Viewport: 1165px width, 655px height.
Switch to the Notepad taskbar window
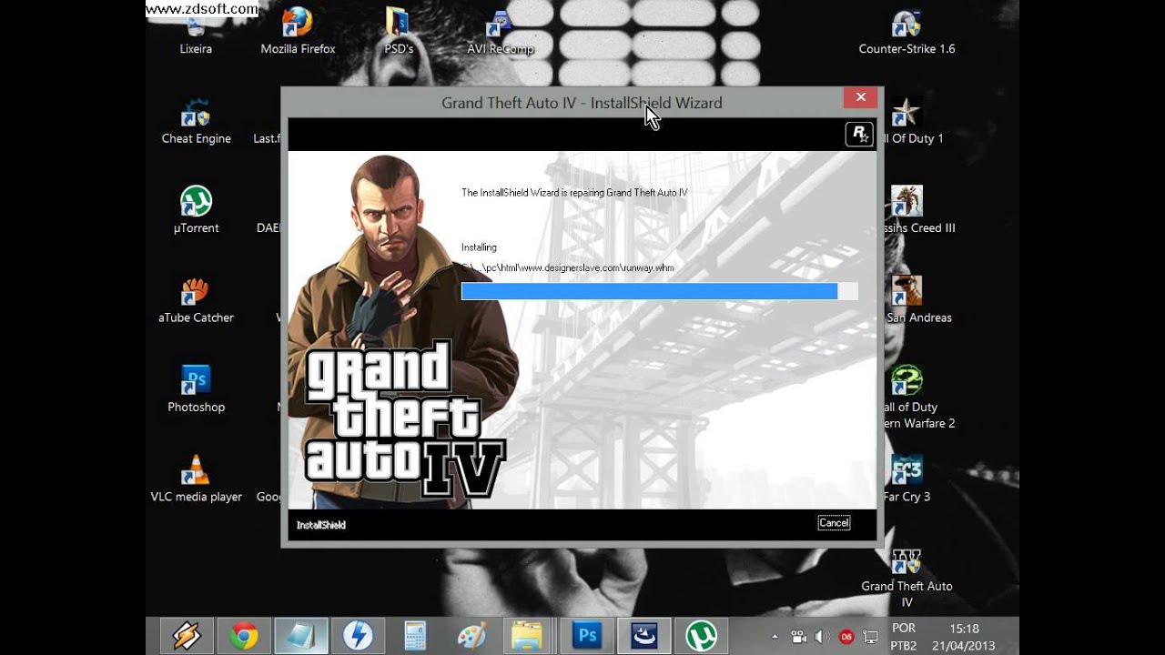click(301, 635)
